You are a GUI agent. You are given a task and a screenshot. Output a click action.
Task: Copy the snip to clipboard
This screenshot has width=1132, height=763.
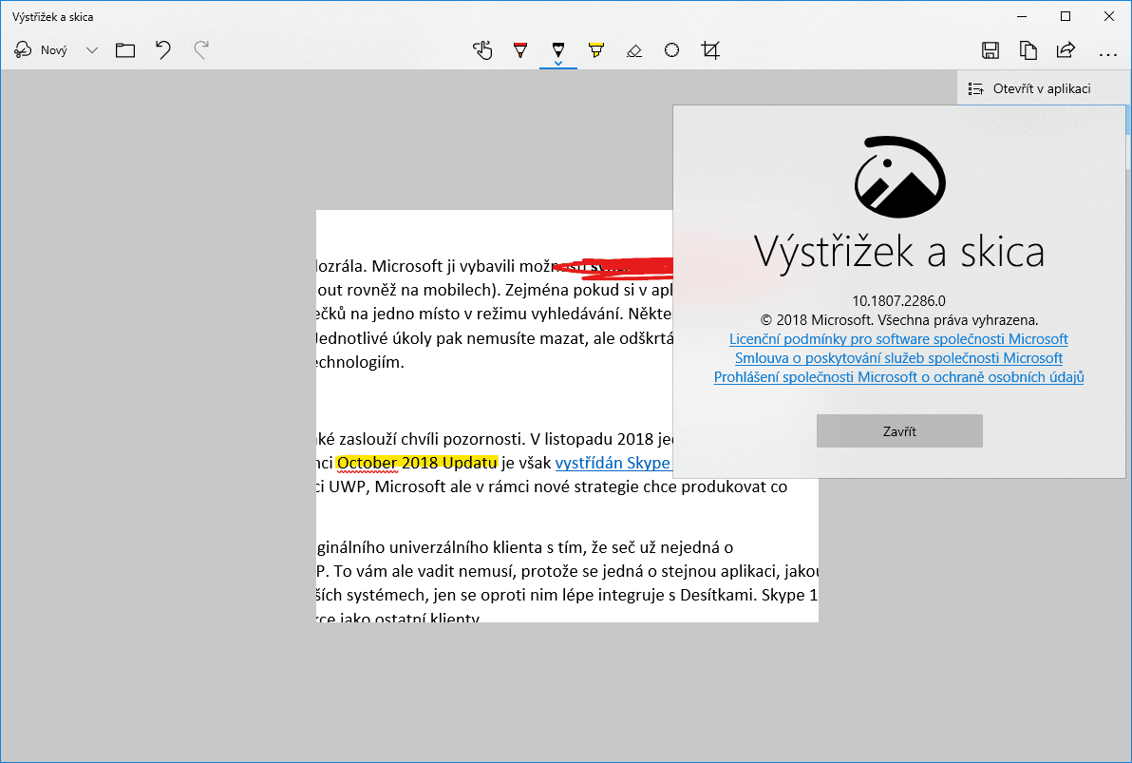1028,49
